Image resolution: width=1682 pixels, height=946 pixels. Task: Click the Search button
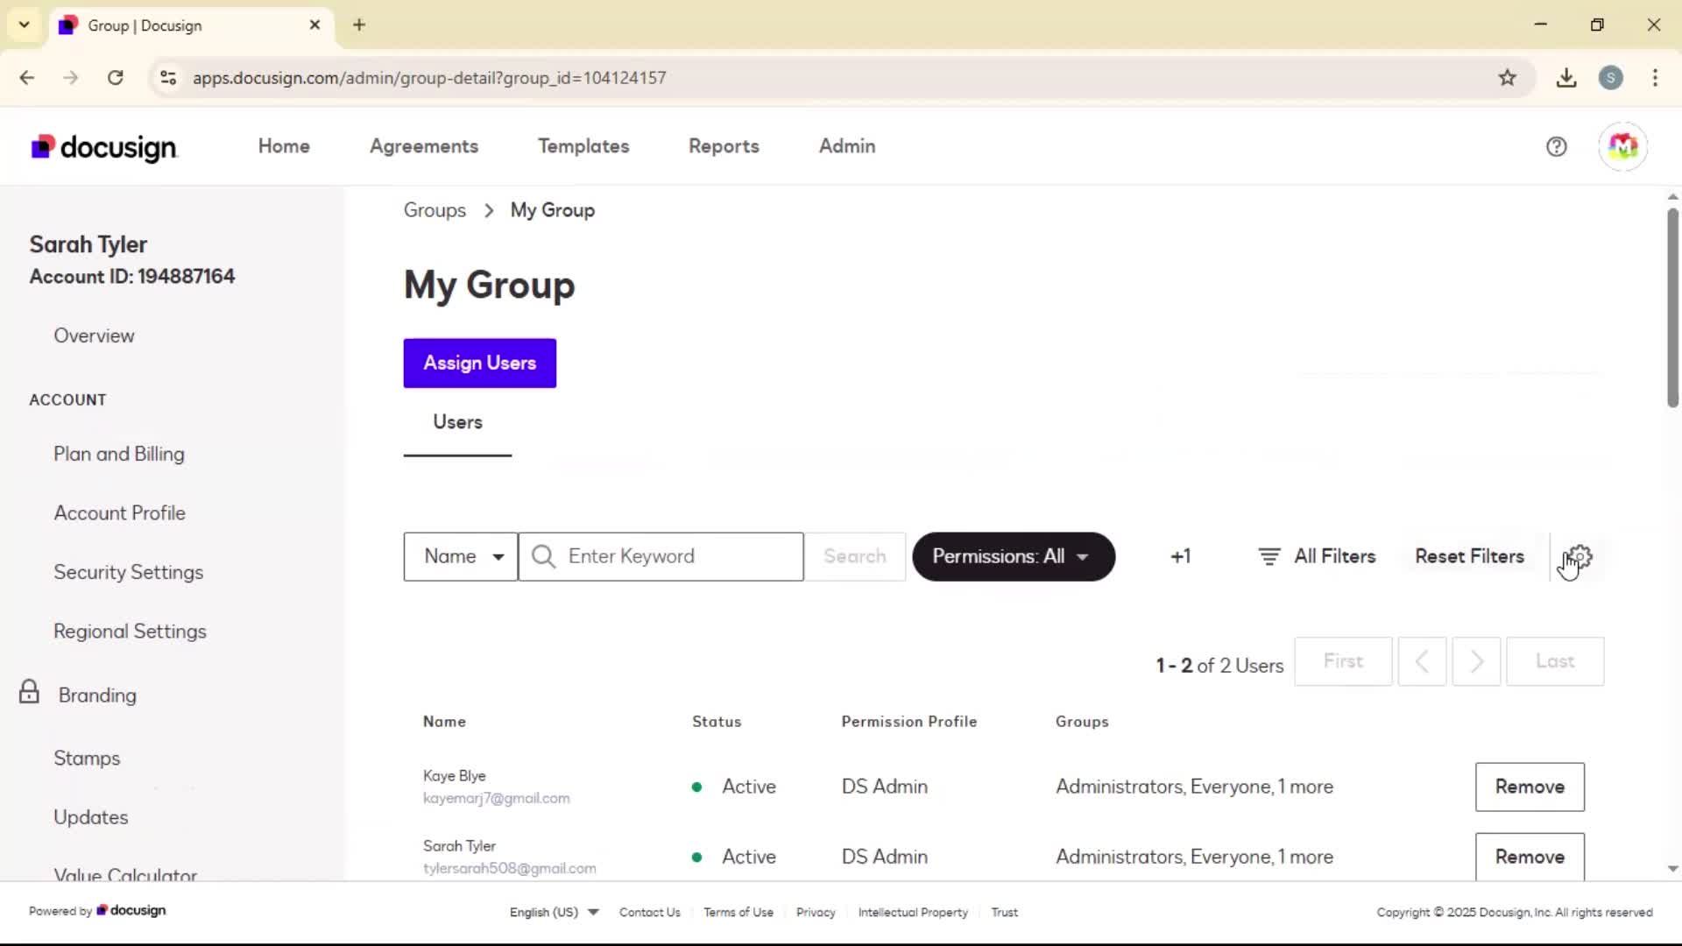(855, 556)
